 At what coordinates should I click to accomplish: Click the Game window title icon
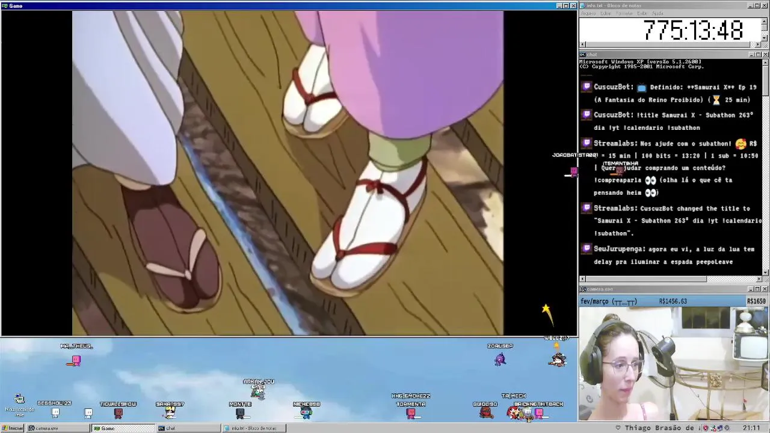5,5
